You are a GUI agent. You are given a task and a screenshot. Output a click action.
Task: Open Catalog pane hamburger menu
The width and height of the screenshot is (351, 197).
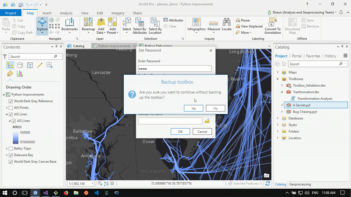click(345, 56)
